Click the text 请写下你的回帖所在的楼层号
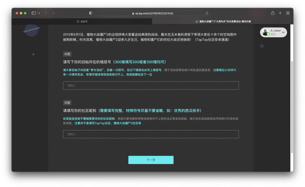The image size is (305, 187). [x=87, y=62]
